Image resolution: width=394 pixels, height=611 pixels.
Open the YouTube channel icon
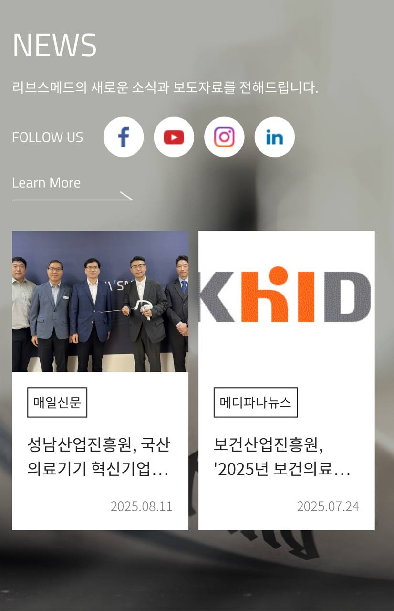click(x=174, y=137)
